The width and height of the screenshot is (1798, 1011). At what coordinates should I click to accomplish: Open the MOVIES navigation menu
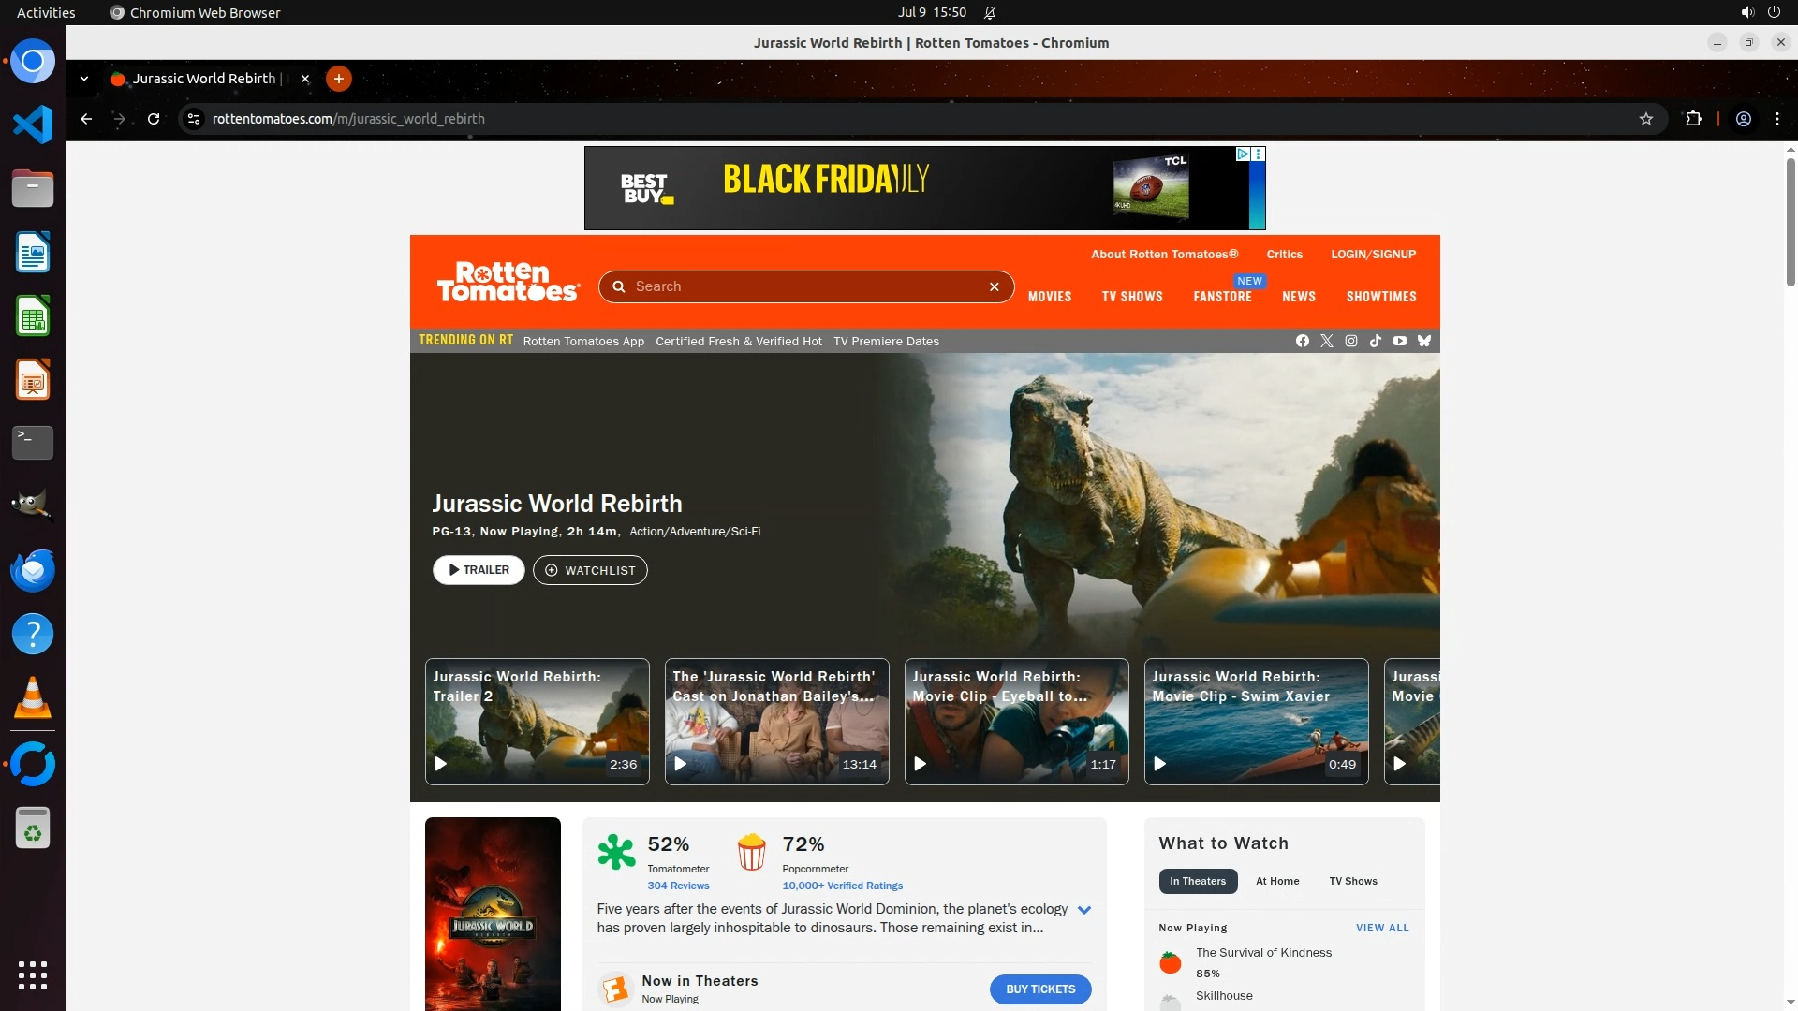[1049, 297]
